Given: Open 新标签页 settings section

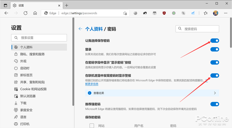Looking at the screenshot, I should [23, 75].
